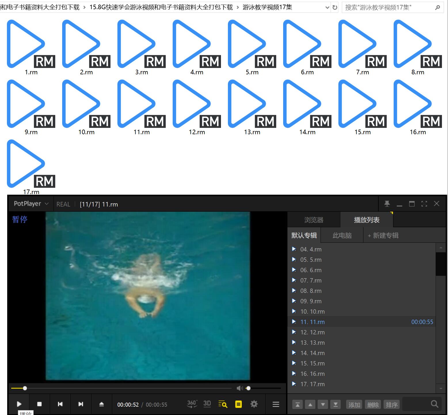Click the video seek bar handle
448x415 pixels.
point(25,388)
